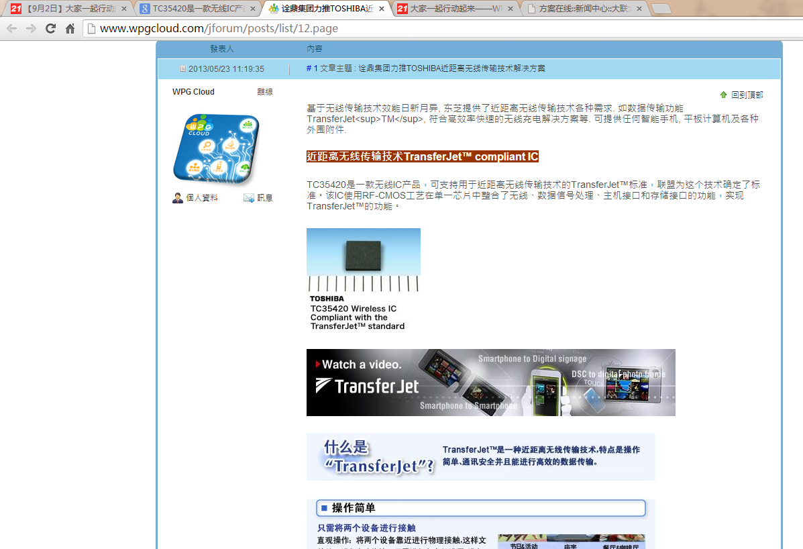Switch to the 大家一起行动起来 tab
Viewport: 803px width, 549px height.
[456, 9]
